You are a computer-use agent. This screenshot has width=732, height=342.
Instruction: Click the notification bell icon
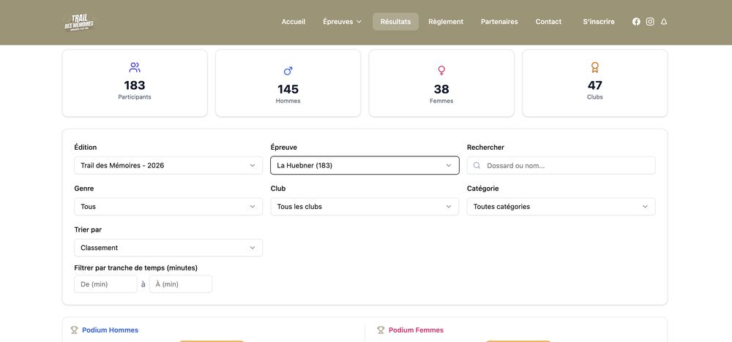pos(664,21)
